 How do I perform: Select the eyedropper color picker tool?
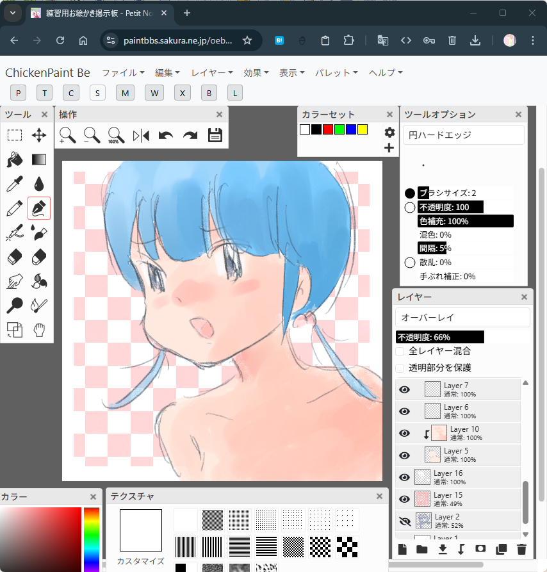click(x=15, y=184)
